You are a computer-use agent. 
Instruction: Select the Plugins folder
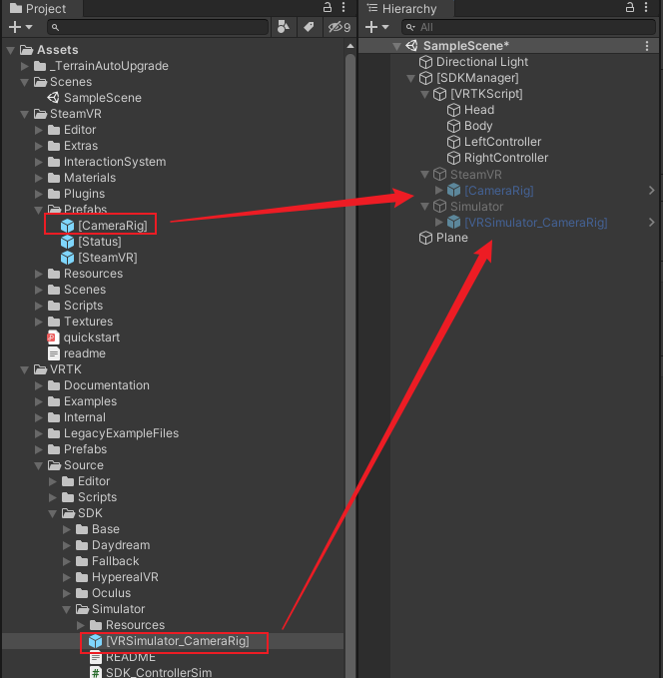pos(76,194)
